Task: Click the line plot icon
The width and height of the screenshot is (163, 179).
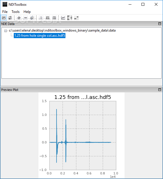Action: pos(63,18)
